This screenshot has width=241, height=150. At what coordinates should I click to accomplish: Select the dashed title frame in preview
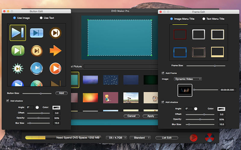(120, 38)
